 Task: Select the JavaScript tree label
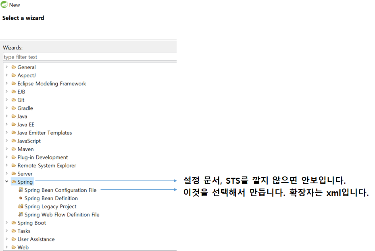[29, 141]
